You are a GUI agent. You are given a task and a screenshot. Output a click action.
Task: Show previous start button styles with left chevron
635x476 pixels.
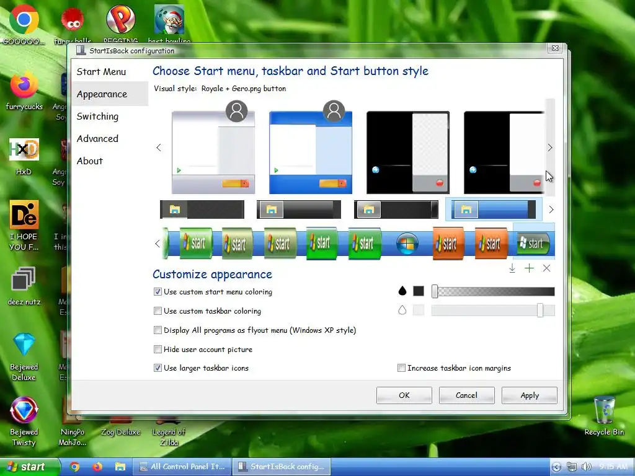pyautogui.click(x=158, y=244)
